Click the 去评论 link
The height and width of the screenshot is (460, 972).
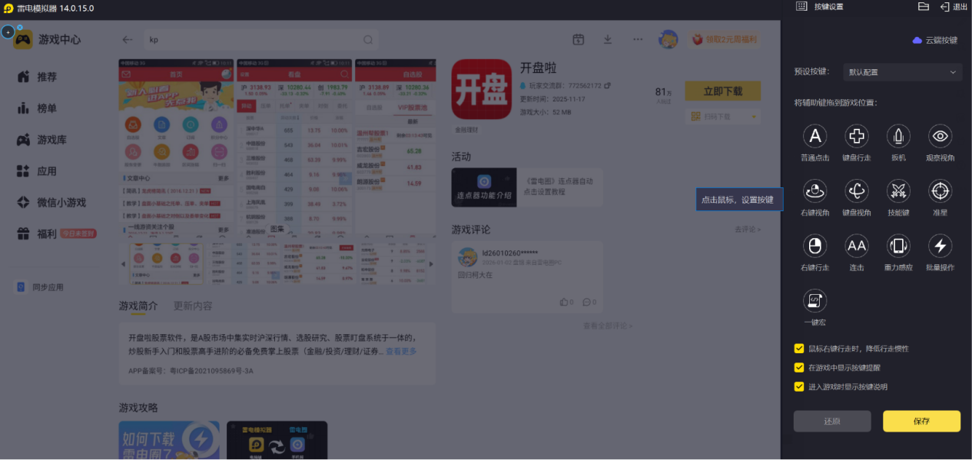pos(748,230)
